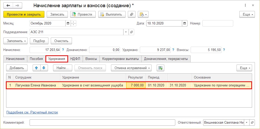Move row down with blue arrow
The width and height of the screenshot is (260, 129).
(44, 68)
